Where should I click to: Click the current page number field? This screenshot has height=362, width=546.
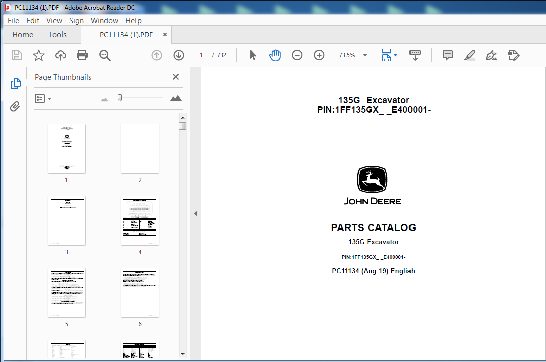201,55
